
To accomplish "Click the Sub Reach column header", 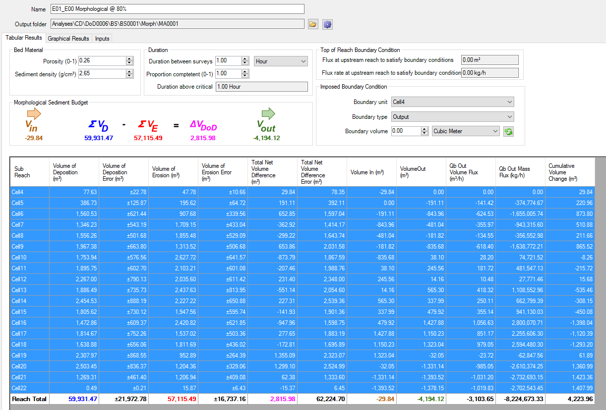I will click(x=30, y=172).
